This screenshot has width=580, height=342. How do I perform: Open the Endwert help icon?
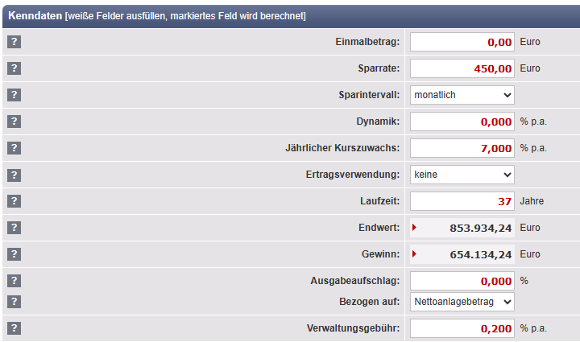[14, 228]
